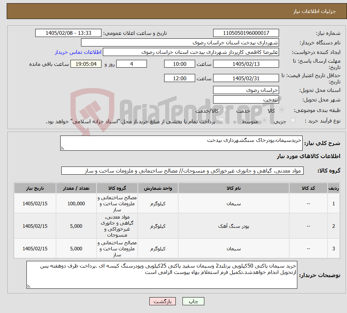
Task: Click the buyer organization name field
Action: click(180, 43)
